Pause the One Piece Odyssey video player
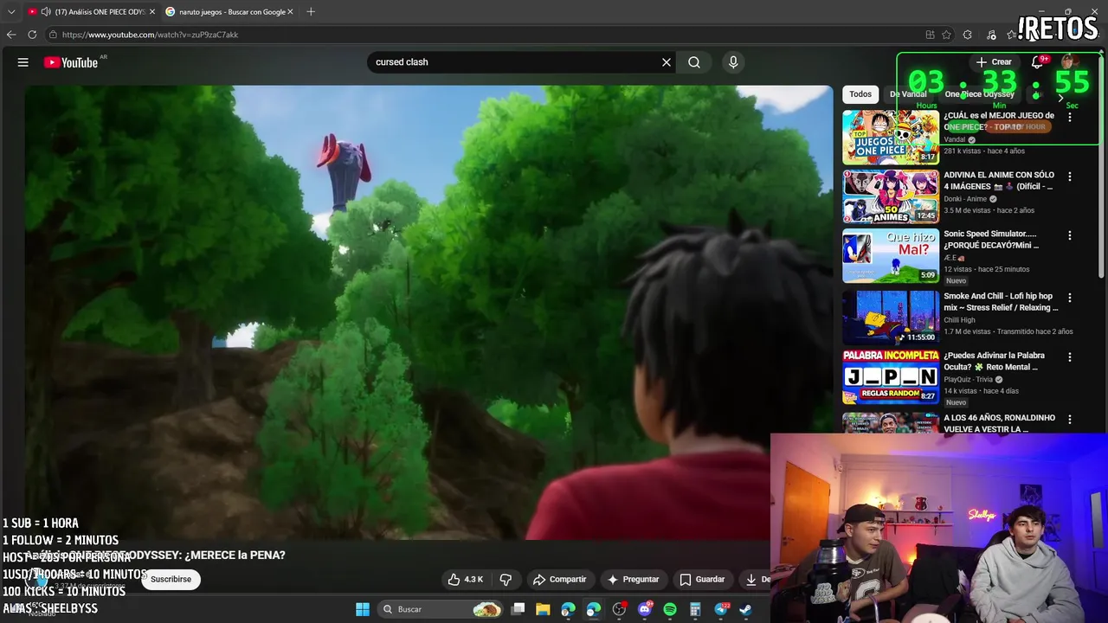This screenshot has height=623, width=1108. pyautogui.click(x=428, y=311)
